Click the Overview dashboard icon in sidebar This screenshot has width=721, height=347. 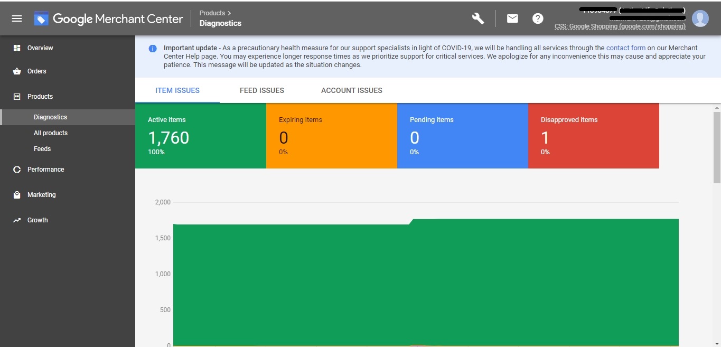click(x=17, y=48)
